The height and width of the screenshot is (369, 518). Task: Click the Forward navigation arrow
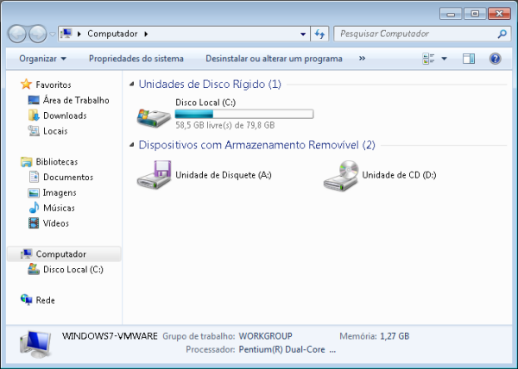tap(38, 34)
